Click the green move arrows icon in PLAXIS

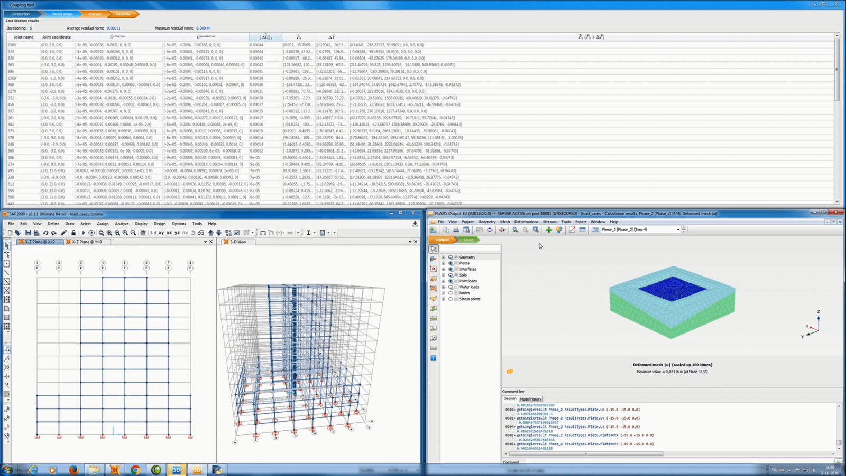pyautogui.click(x=548, y=230)
